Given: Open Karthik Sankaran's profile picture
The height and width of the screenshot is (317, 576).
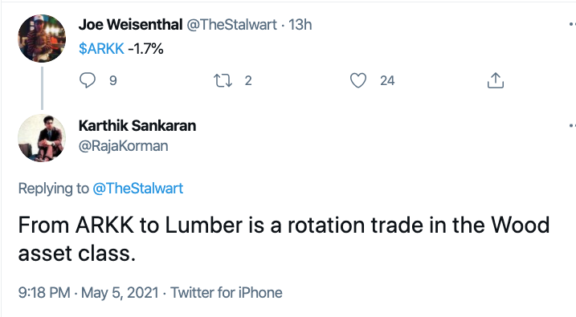Looking at the screenshot, I should [42, 137].
